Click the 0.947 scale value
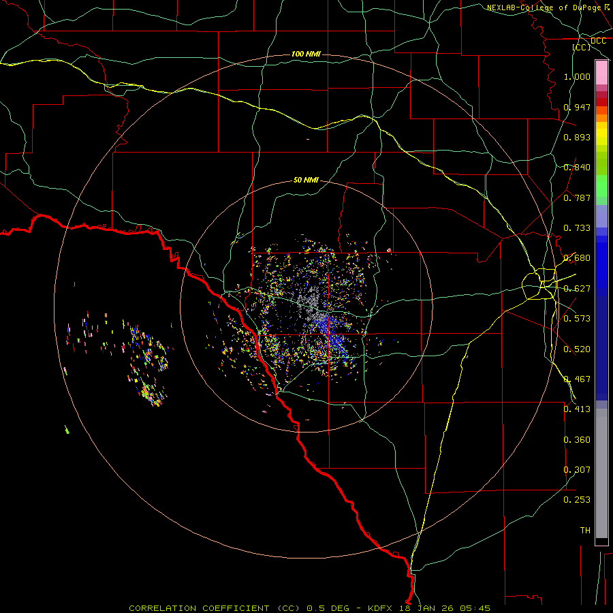613x613 pixels. (x=577, y=107)
